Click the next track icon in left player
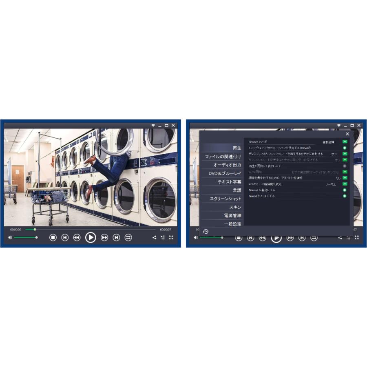 (116, 237)
